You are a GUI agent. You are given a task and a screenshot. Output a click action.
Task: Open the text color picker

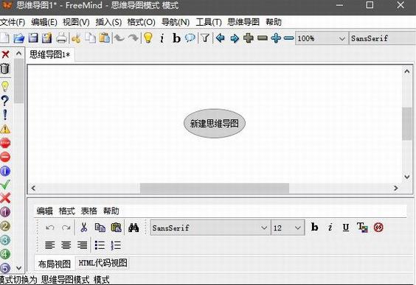tap(362, 228)
